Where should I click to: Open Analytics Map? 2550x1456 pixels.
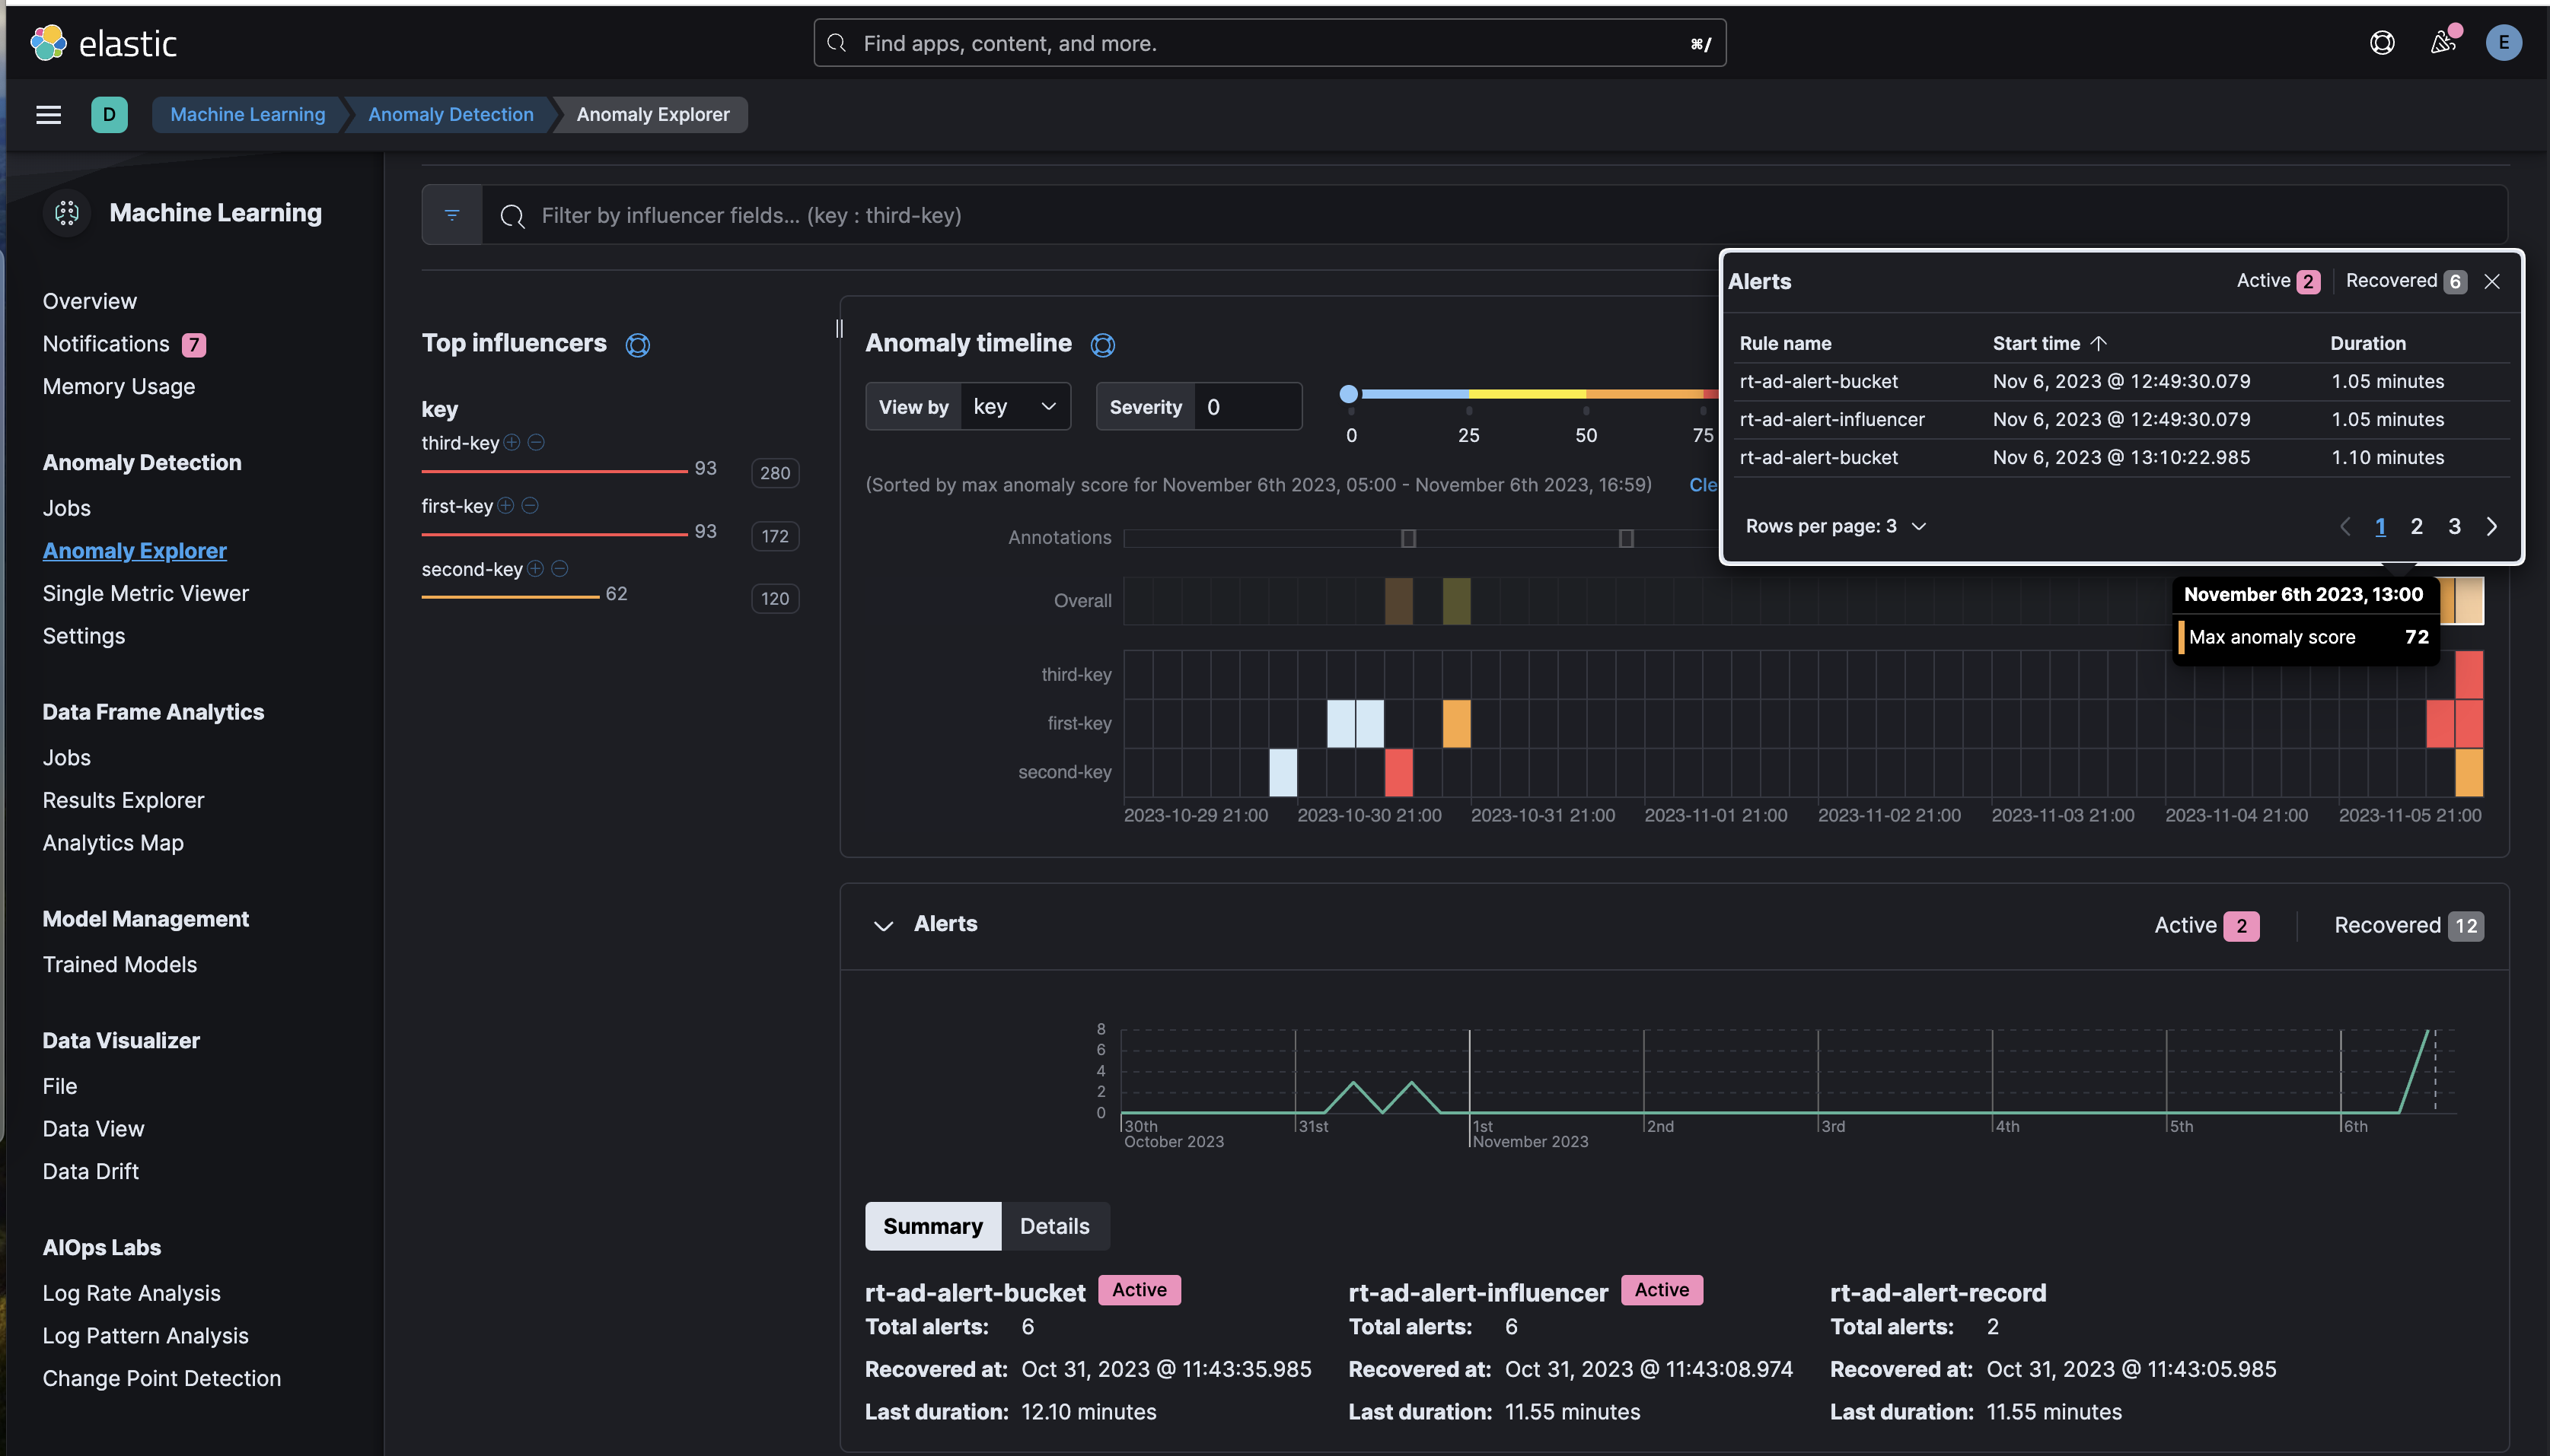coord(113,843)
